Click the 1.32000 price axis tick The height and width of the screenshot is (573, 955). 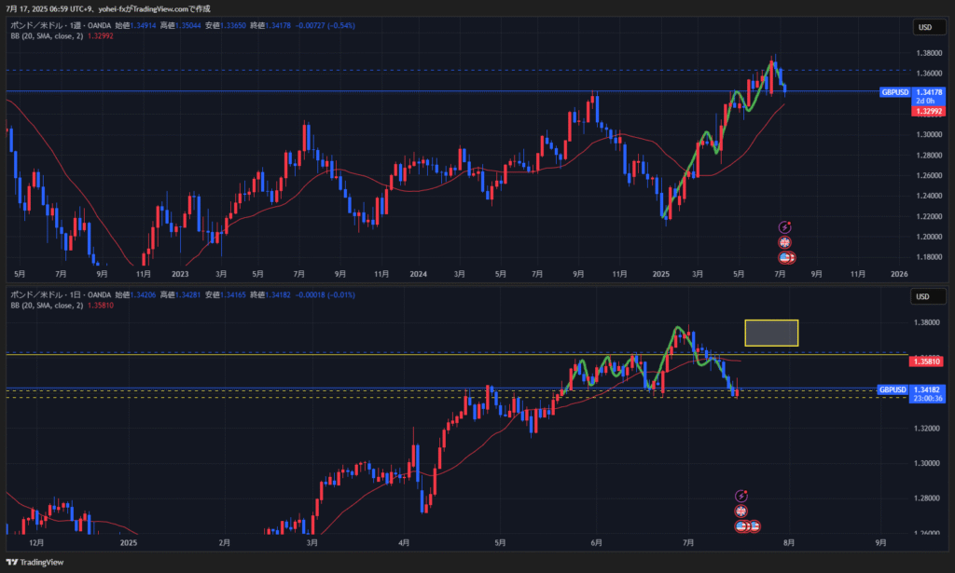tap(926, 429)
